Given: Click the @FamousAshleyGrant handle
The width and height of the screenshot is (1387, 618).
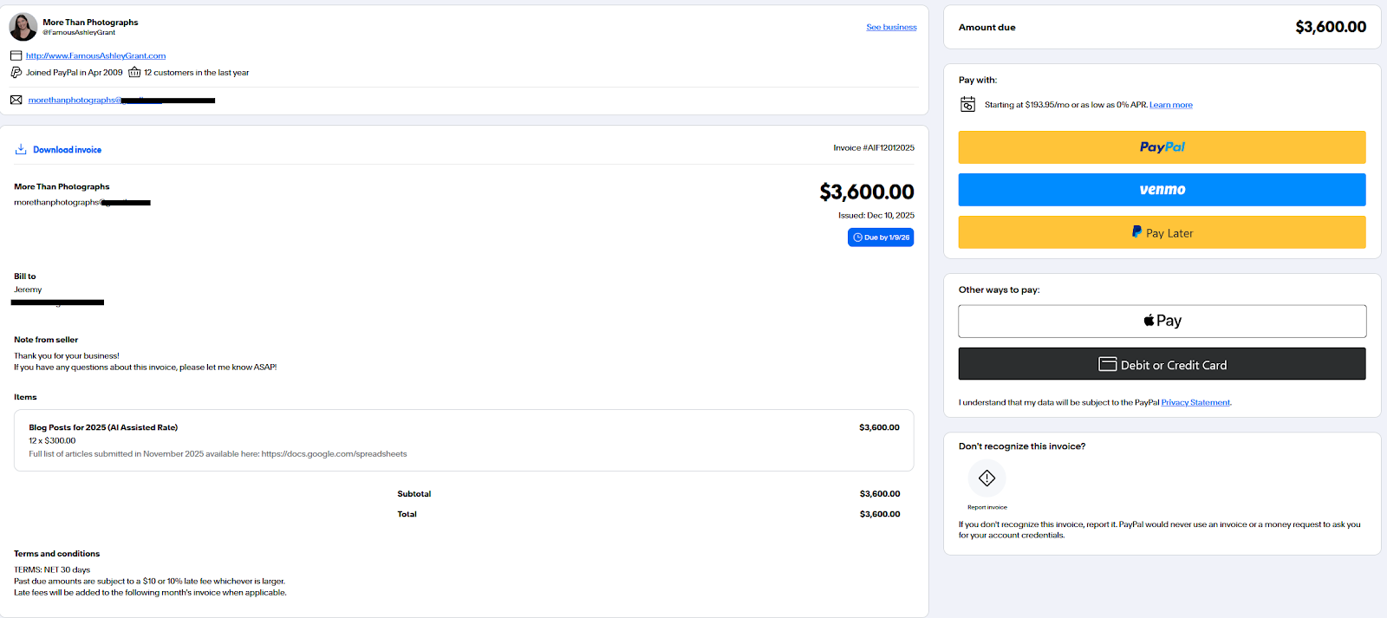Looking at the screenshot, I should tap(79, 33).
